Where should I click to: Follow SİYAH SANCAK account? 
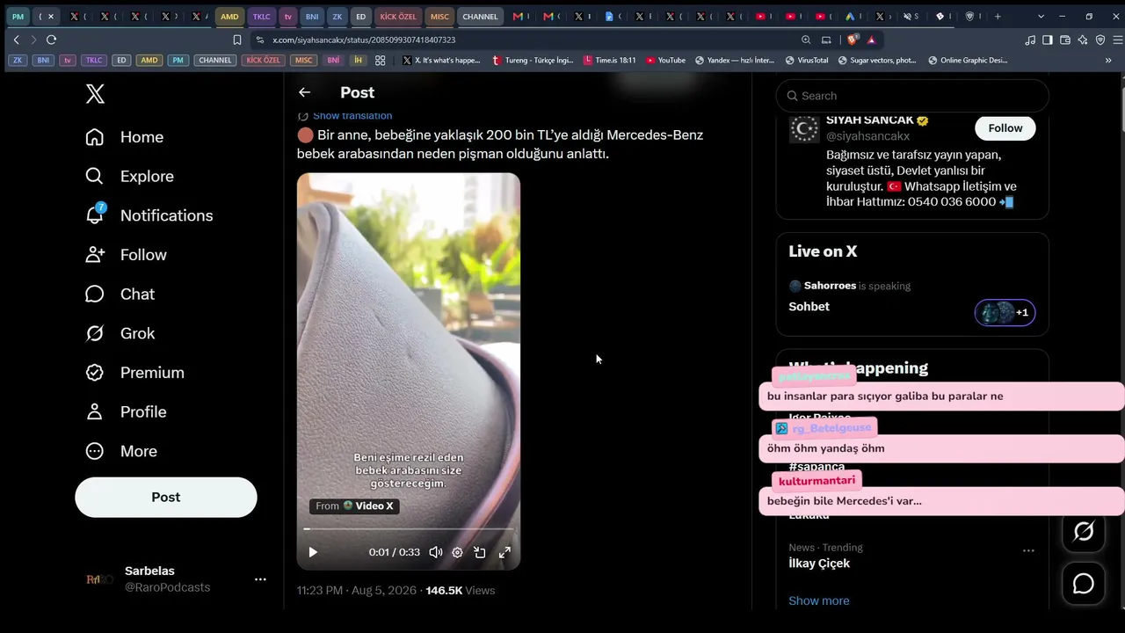click(x=1005, y=128)
